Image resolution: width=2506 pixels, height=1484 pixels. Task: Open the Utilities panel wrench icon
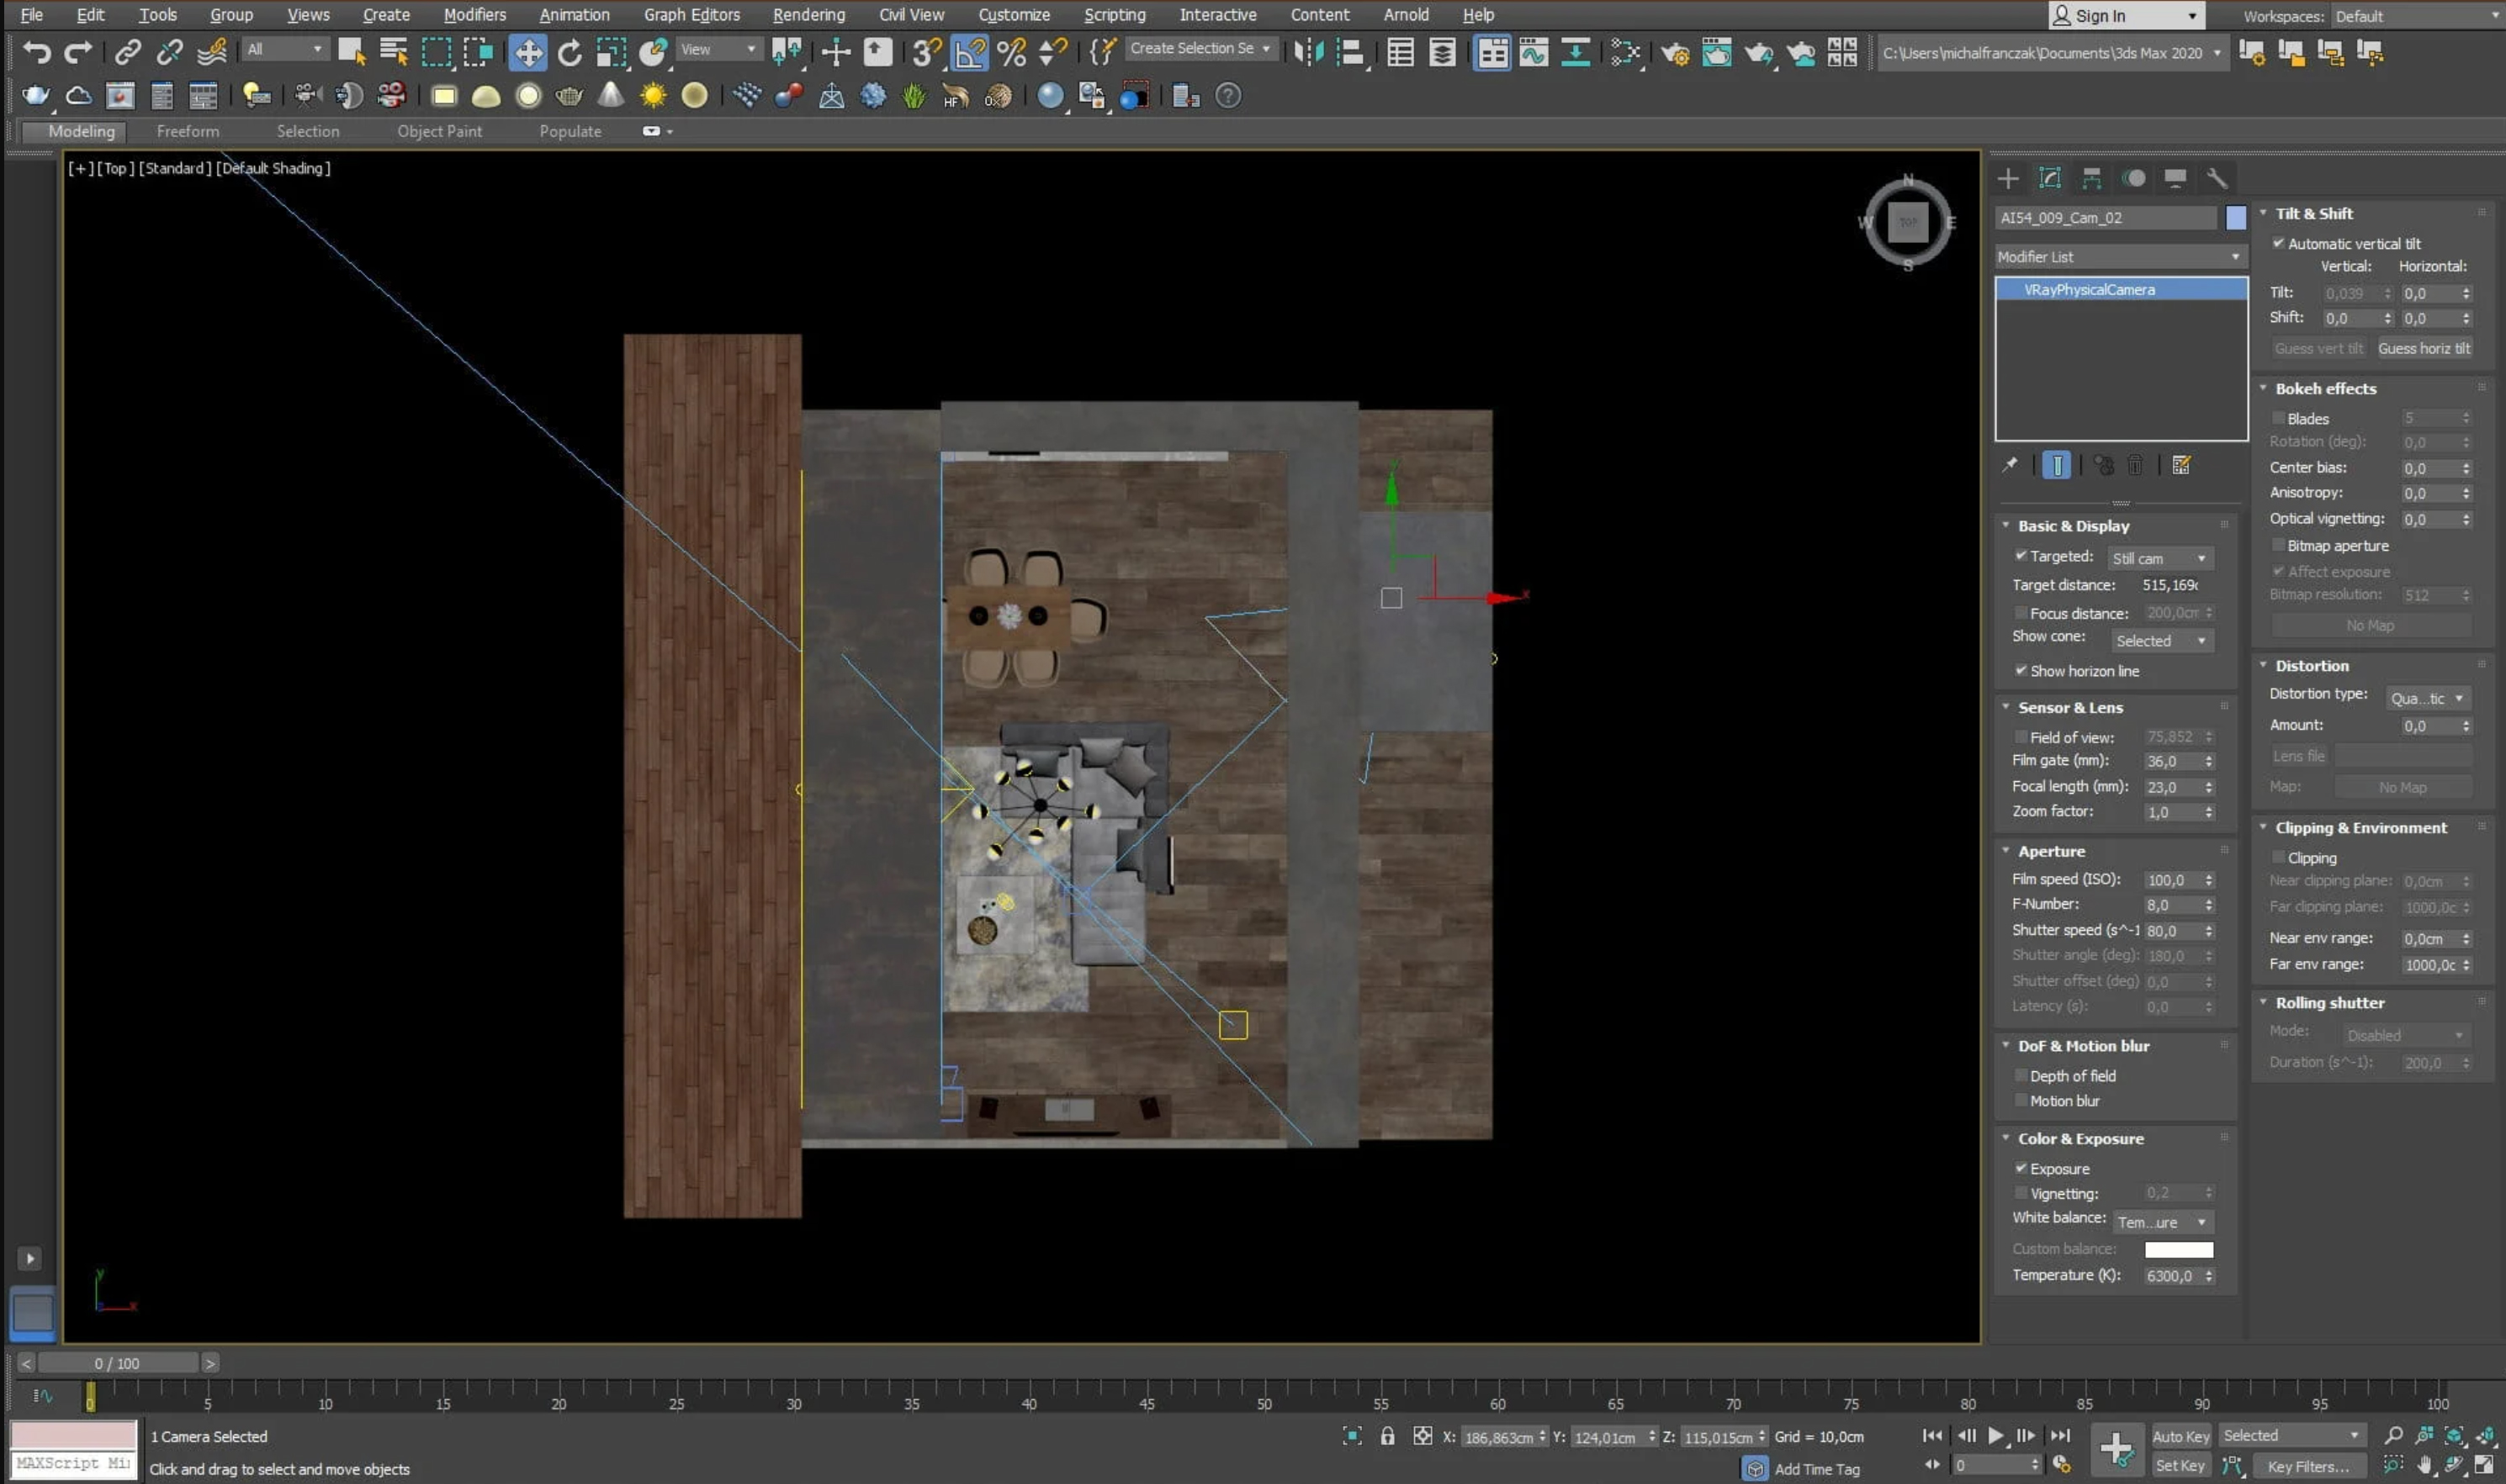tap(2216, 178)
